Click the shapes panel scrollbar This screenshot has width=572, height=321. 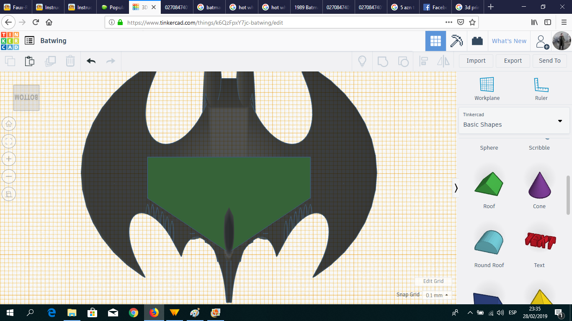pyautogui.click(x=568, y=195)
